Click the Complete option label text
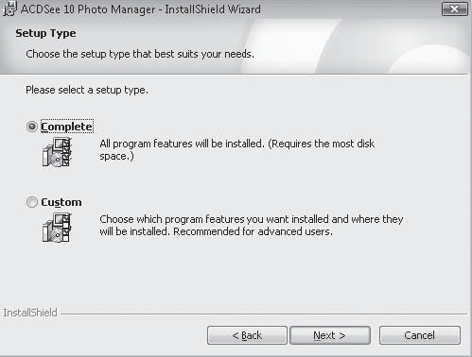 click(x=67, y=127)
